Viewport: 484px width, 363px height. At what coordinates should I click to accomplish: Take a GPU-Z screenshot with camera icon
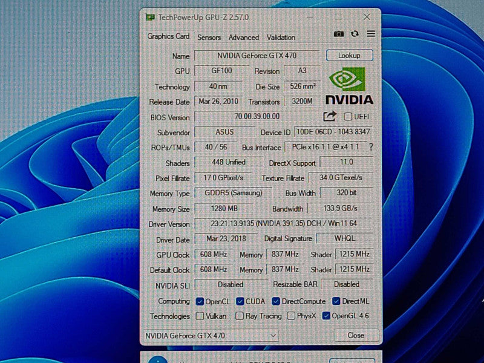[339, 34]
